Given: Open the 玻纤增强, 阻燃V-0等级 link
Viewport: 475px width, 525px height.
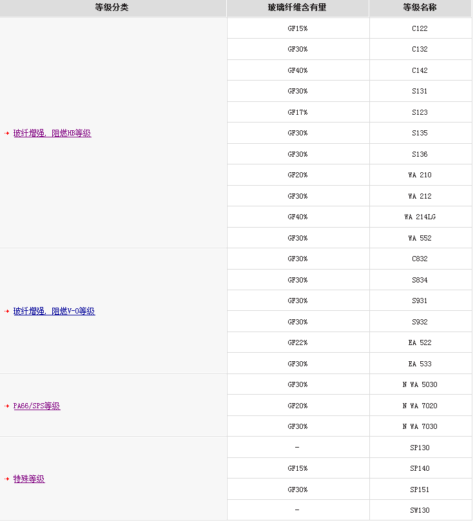Looking at the screenshot, I should pyautogui.click(x=54, y=312).
